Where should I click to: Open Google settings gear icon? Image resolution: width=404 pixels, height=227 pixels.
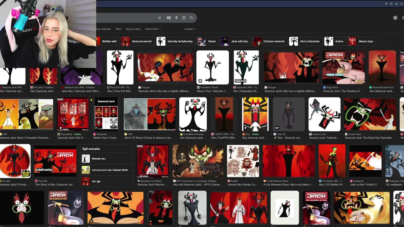(395, 18)
